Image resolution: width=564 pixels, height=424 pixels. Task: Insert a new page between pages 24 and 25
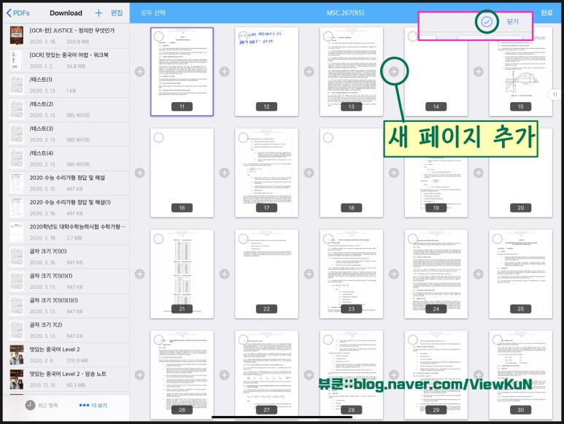(479, 274)
